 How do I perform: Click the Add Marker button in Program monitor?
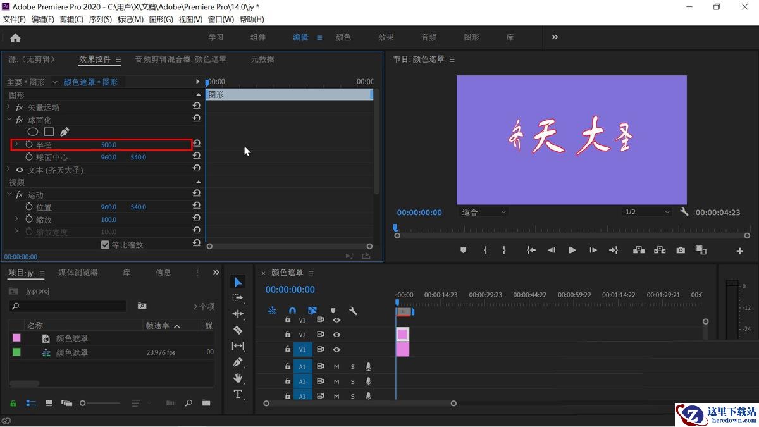463,251
